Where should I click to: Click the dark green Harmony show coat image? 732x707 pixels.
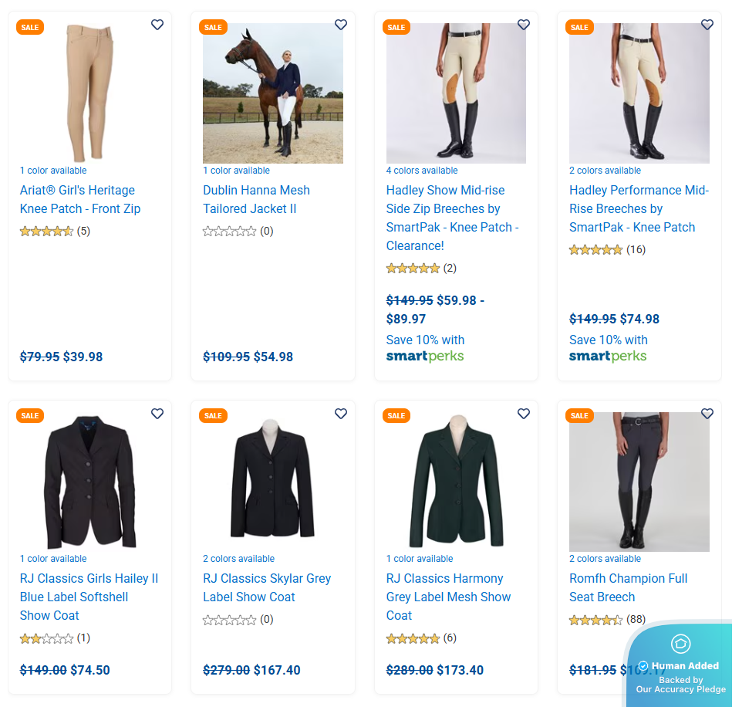tap(456, 482)
